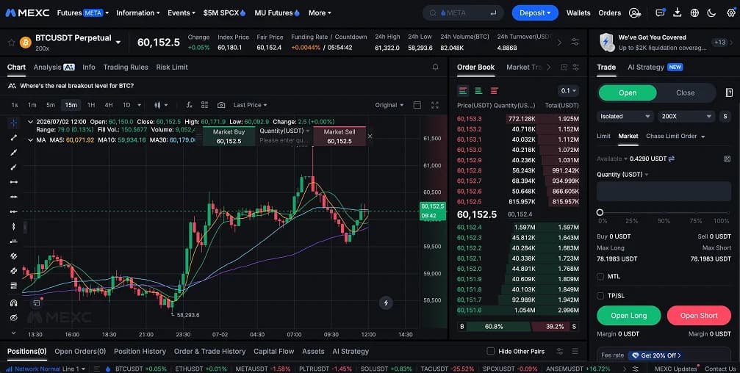Viewport: 740px width, 373px height.
Task: Click the Market Buy quick button
Action: 229,137
